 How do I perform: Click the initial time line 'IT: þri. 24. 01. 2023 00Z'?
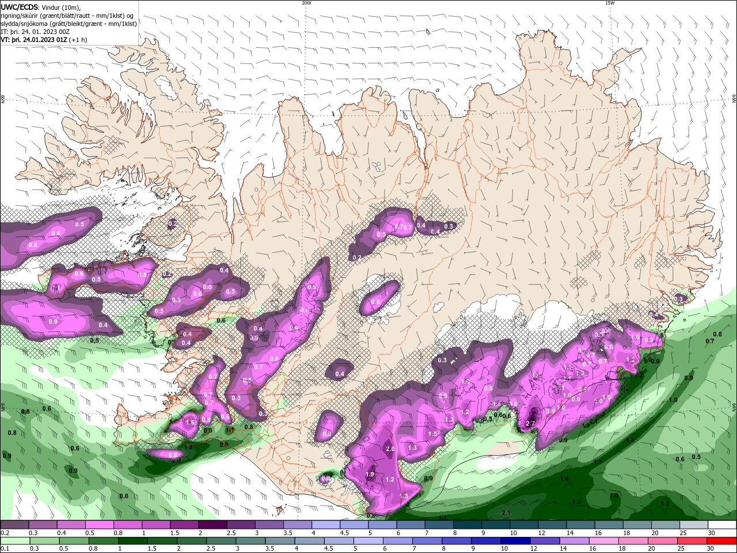point(35,32)
